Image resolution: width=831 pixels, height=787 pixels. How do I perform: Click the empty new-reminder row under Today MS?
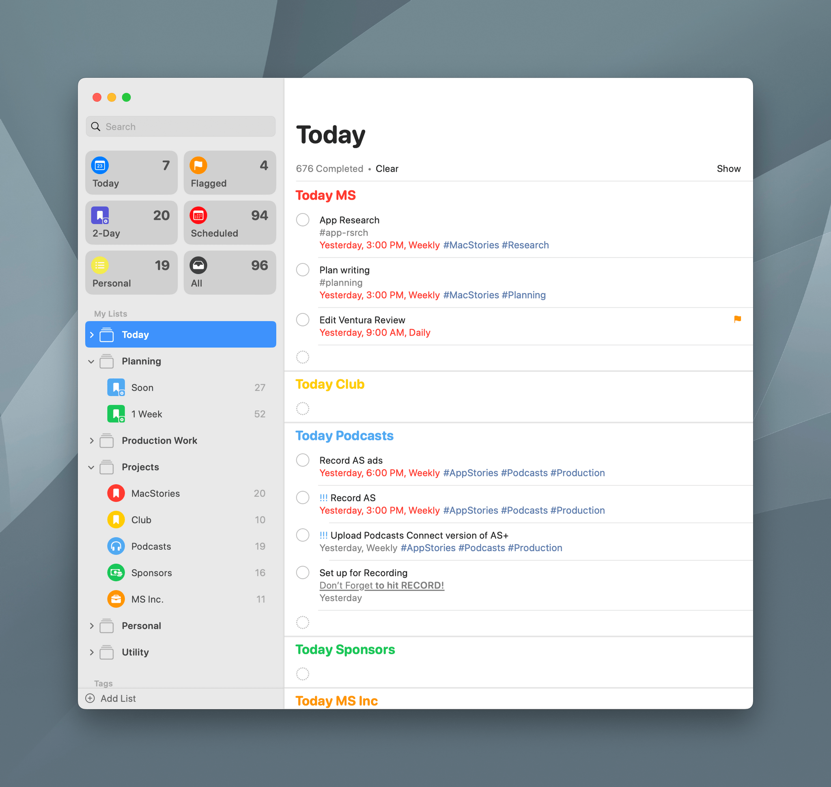[518, 358]
